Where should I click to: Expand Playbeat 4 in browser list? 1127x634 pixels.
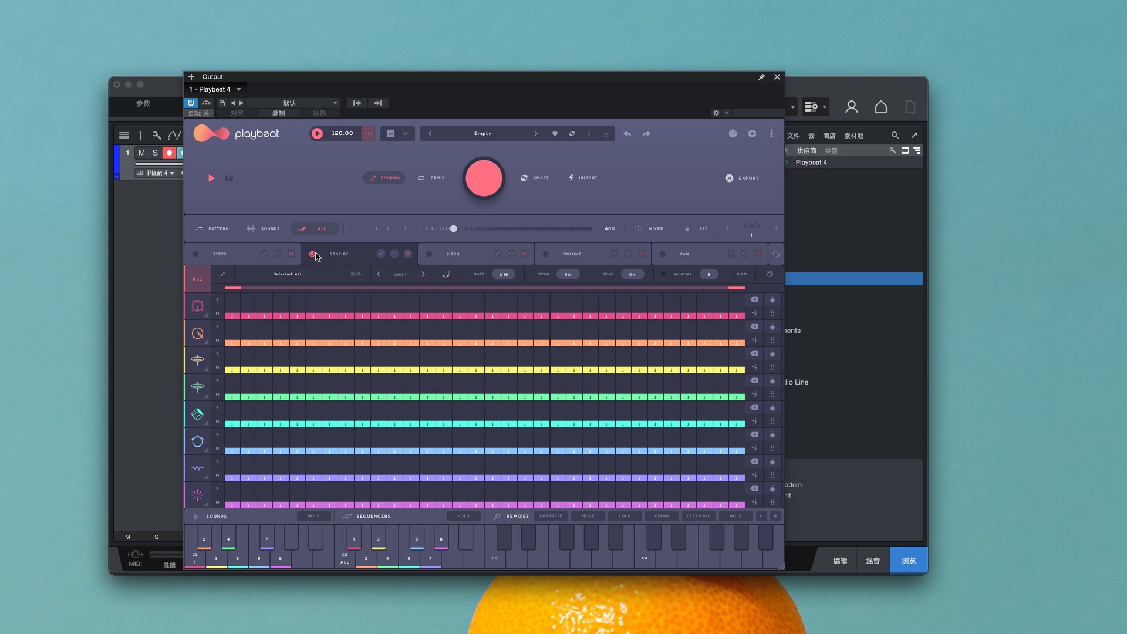787,163
